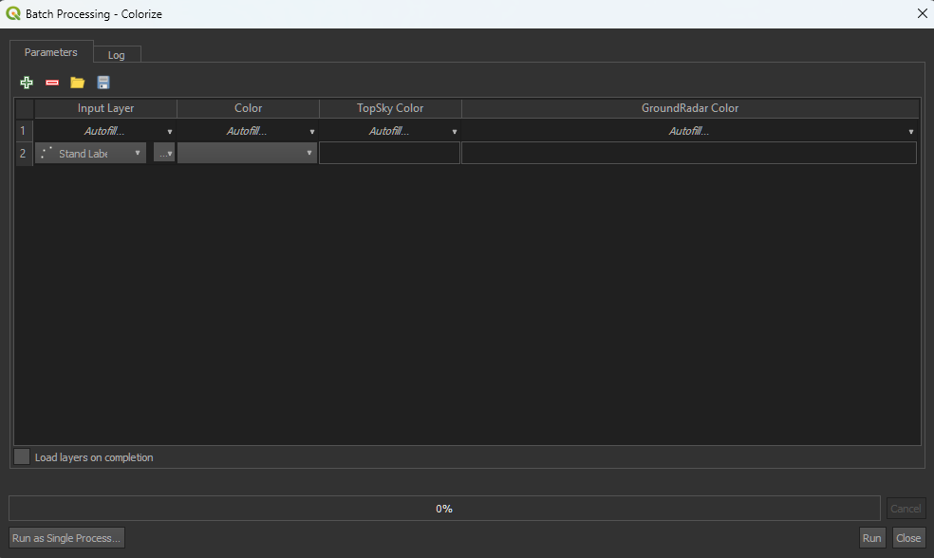Open the Stand Labels layer combo box
Image resolution: width=934 pixels, height=558 pixels.
(91, 153)
